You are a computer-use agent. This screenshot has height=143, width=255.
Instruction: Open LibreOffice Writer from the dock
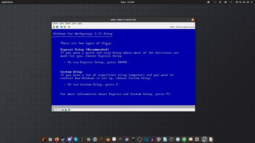click(x=165, y=139)
